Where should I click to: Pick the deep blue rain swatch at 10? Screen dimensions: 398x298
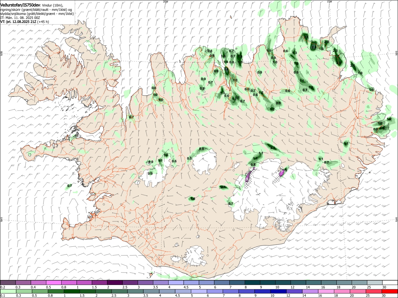[x=278, y=291]
